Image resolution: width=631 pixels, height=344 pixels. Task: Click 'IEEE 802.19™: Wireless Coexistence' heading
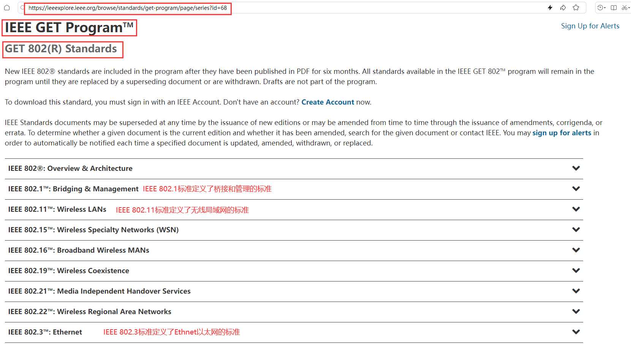(69, 271)
